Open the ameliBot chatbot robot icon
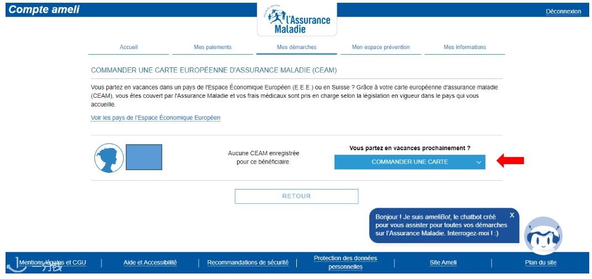The width and height of the screenshot is (592, 279). [x=543, y=235]
